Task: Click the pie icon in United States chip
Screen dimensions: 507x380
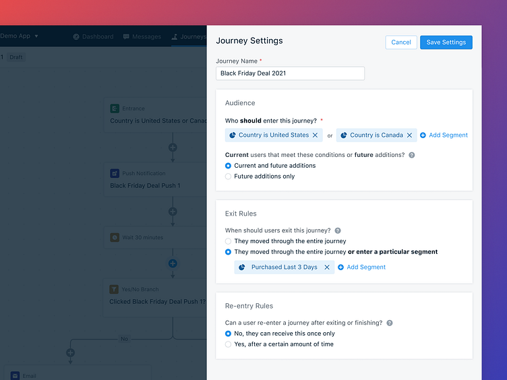Action: [233, 135]
